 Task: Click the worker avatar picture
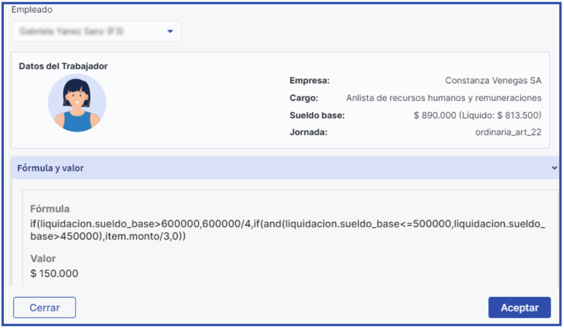click(77, 103)
